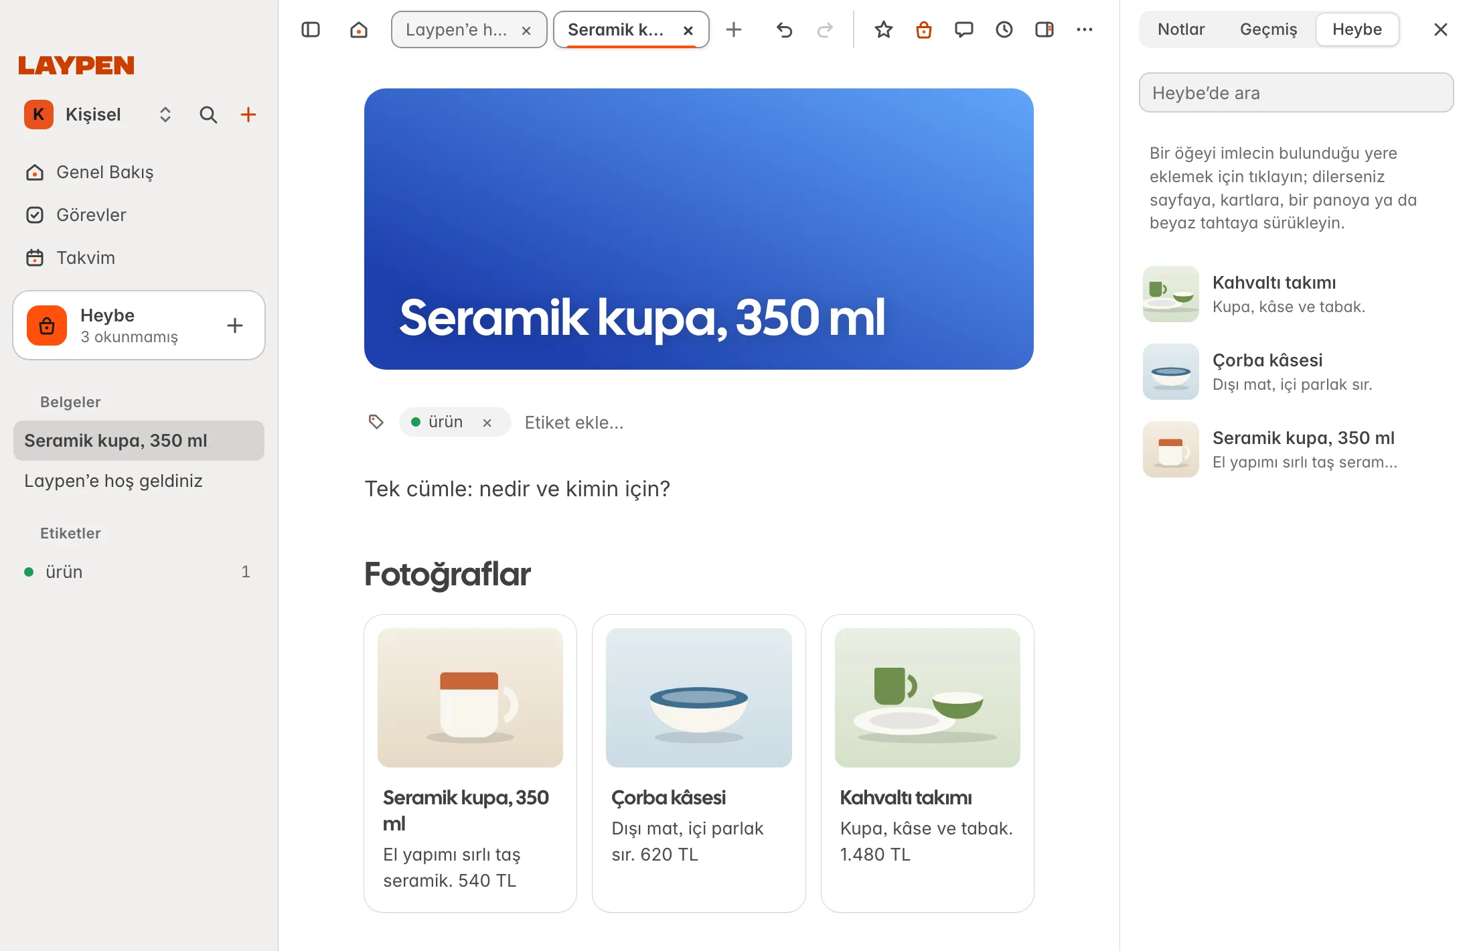Viewport: 1473px width, 951px height.
Task: Open Takvim in sidebar
Action: (139, 258)
